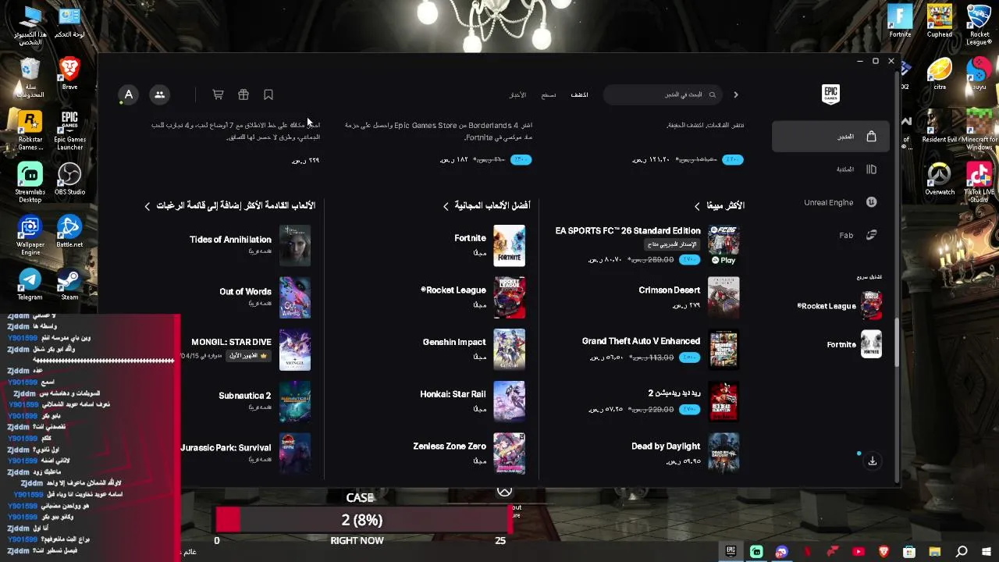Open EA SPORTS FC 26 Standard Edition
Screen dimensions: 999x562
click(646, 245)
